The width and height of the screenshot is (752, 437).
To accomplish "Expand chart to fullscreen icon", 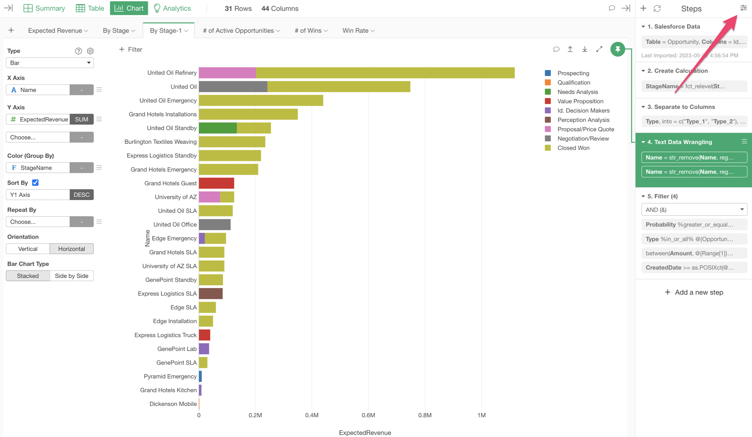I will click(599, 49).
